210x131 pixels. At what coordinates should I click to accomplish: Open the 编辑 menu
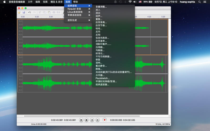click(38, 2)
